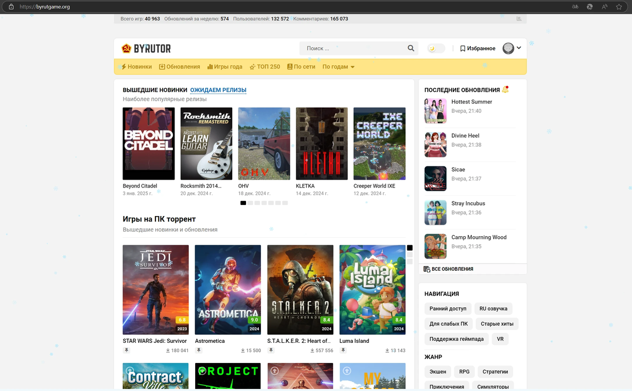The width and height of the screenshot is (632, 391).
Task: Expand the По годам dropdown
Action: pyautogui.click(x=339, y=67)
